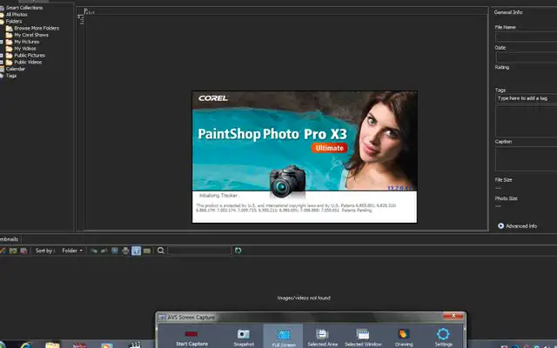
Task: Click the green refresh arrows icon
Action: 238,251
